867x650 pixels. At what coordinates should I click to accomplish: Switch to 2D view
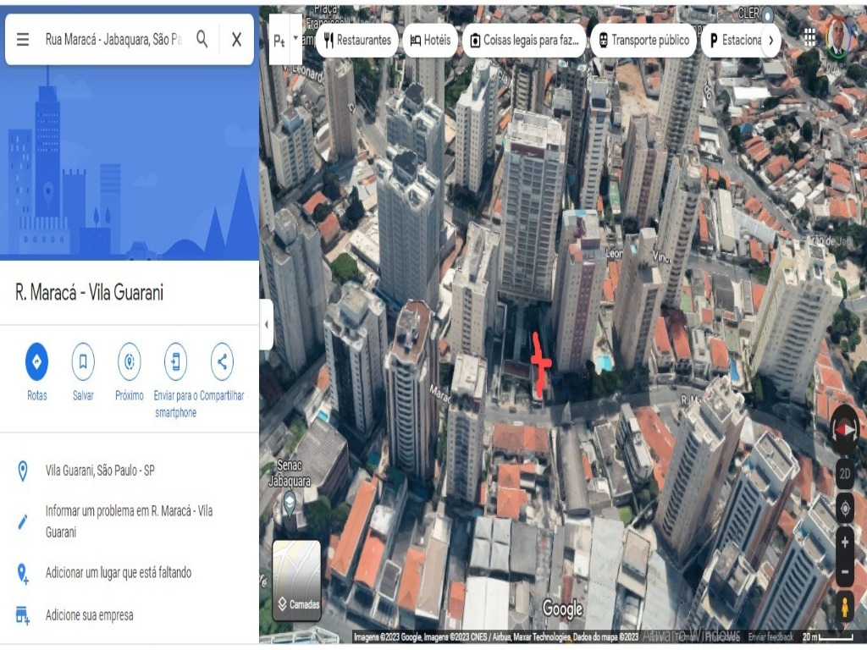845,474
